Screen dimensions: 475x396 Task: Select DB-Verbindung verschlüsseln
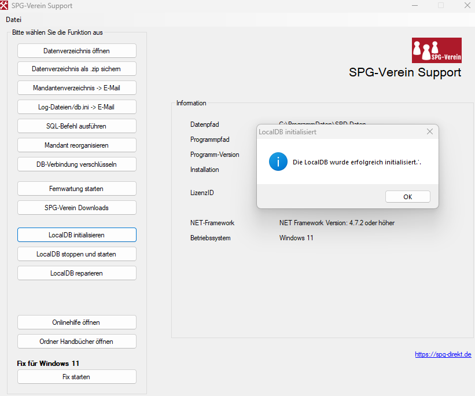(x=76, y=164)
